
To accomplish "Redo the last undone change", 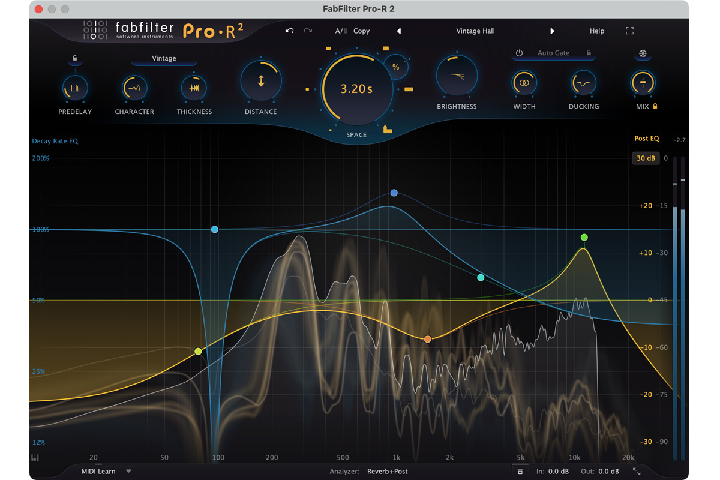I will [308, 31].
